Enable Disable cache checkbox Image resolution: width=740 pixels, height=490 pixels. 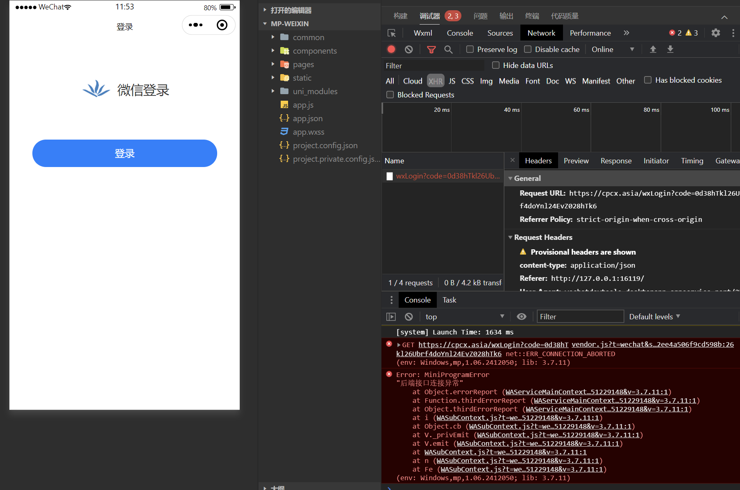coord(528,49)
